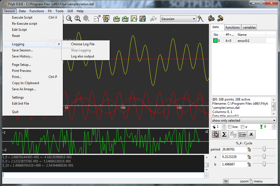Increase the point size spinner value

(x=224, y=125)
